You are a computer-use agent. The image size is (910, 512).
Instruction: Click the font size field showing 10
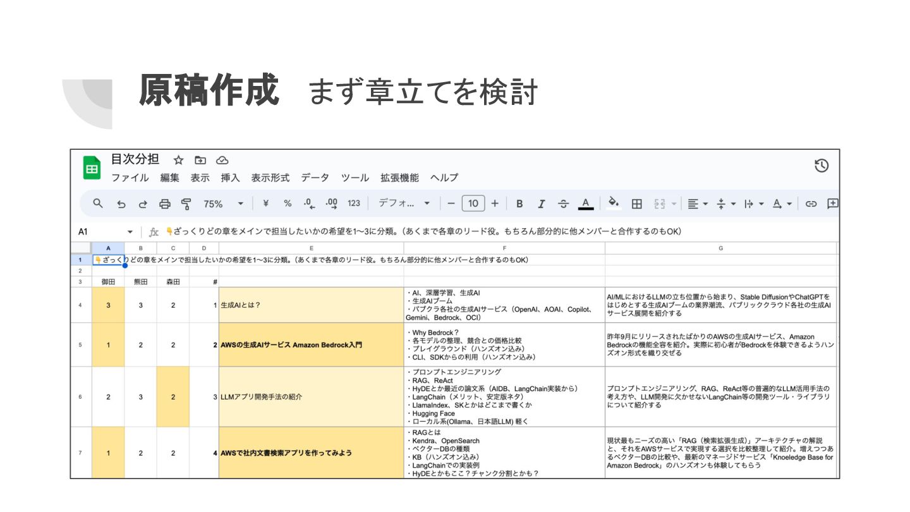(x=473, y=204)
